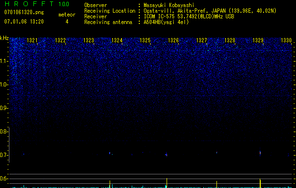Image resolution: width=296 pixels, height=188 pixels.
Task: Select the file name 0701061320.png
Action: (24, 13)
